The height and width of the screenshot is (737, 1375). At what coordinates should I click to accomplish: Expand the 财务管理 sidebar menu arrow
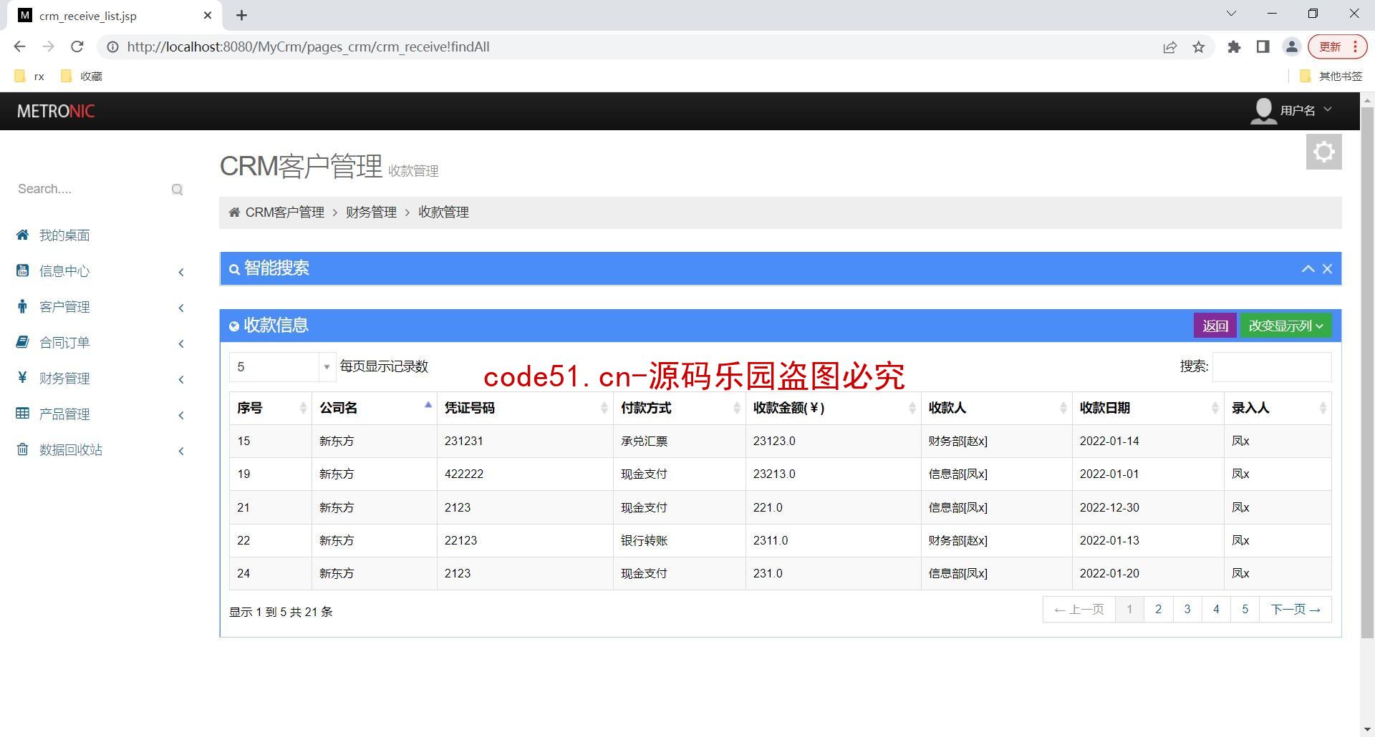tap(181, 379)
